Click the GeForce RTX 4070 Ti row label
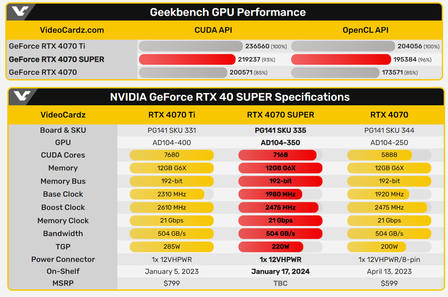This screenshot has width=448, height=297. point(47,46)
